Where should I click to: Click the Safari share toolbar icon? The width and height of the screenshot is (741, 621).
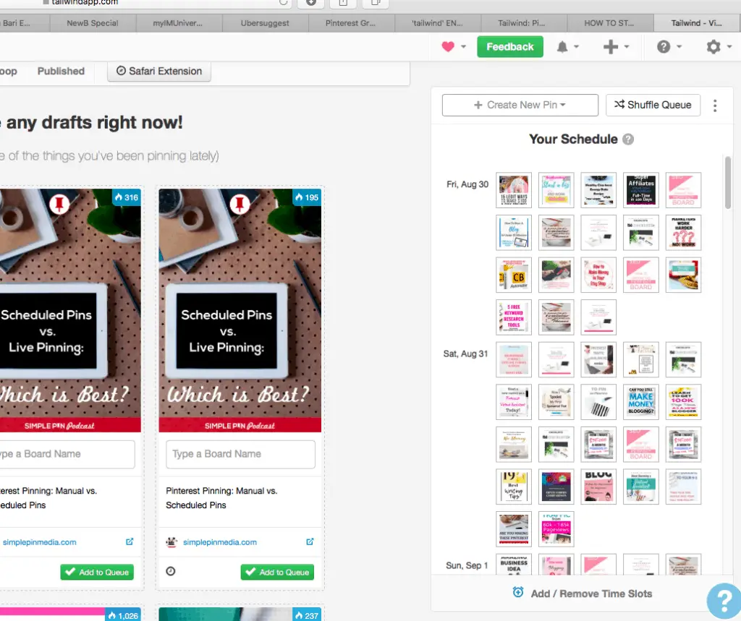click(x=343, y=3)
